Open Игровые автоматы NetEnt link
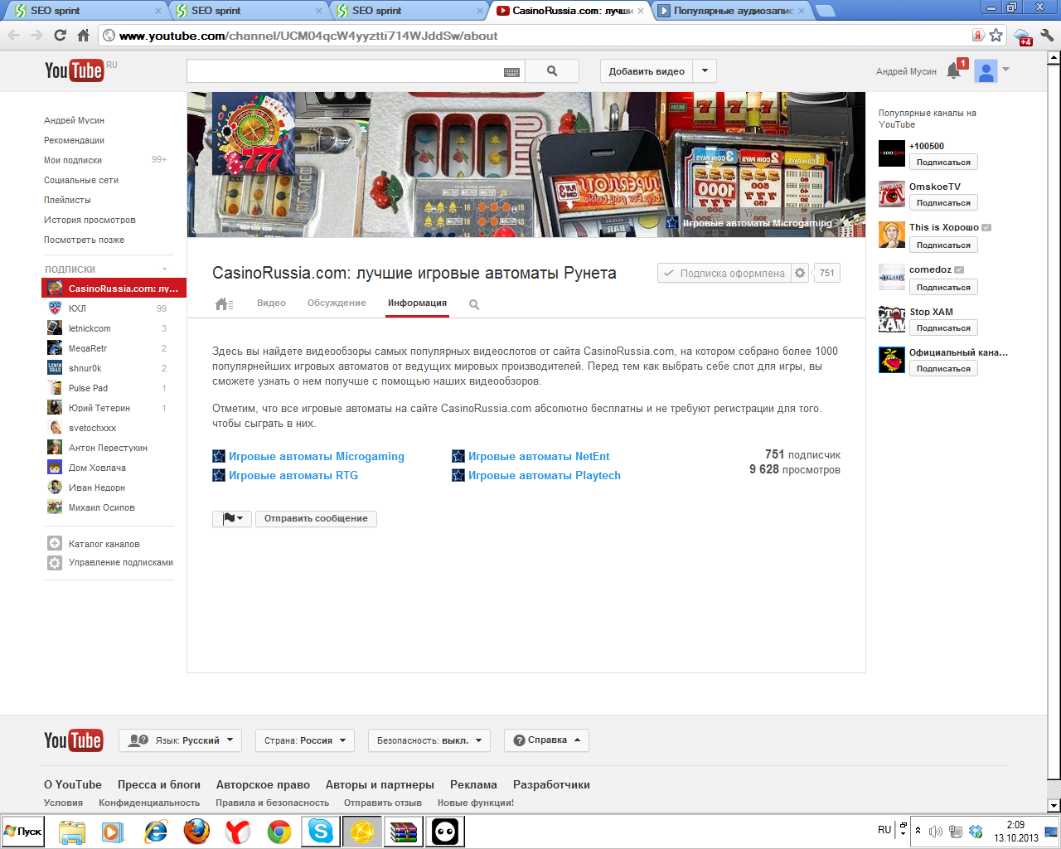The width and height of the screenshot is (1061, 849). (539, 456)
